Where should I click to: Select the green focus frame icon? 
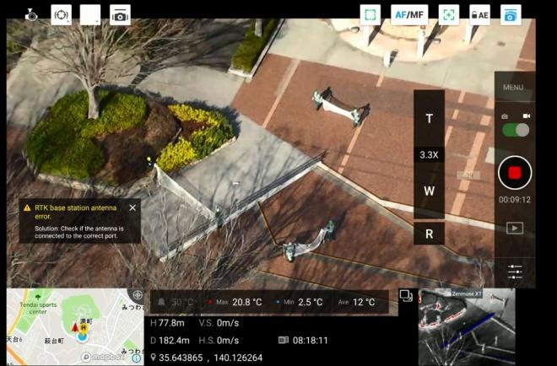click(370, 14)
